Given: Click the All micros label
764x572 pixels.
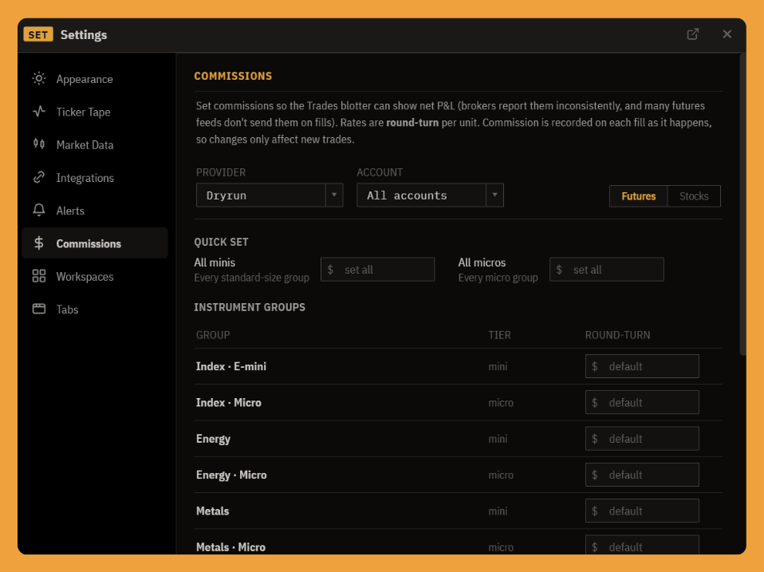Looking at the screenshot, I should (x=482, y=262).
